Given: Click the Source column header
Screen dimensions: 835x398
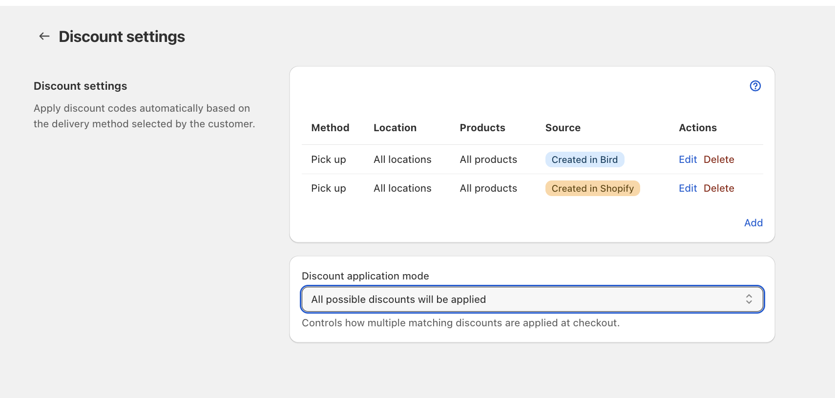Looking at the screenshot, I should [563, 128].
